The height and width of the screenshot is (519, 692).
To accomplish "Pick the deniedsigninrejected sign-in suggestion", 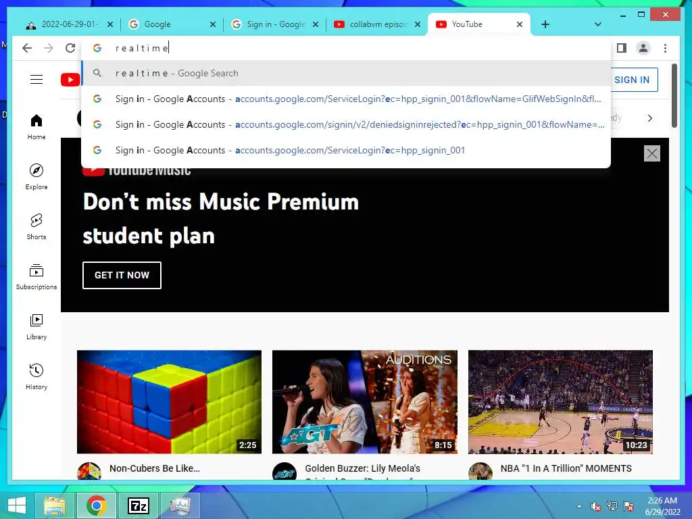I will (x=346, y=124).
